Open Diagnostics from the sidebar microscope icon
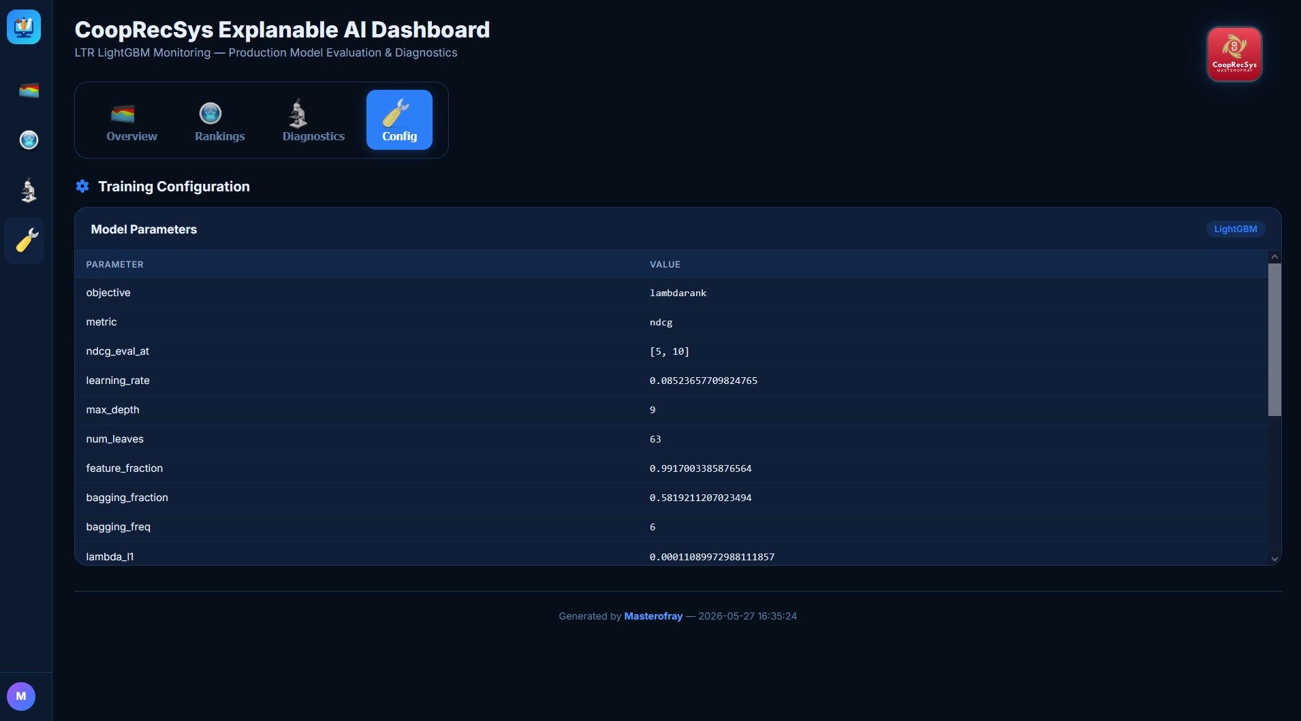This screenshot has height=721, width=1301. click(29, 191)
